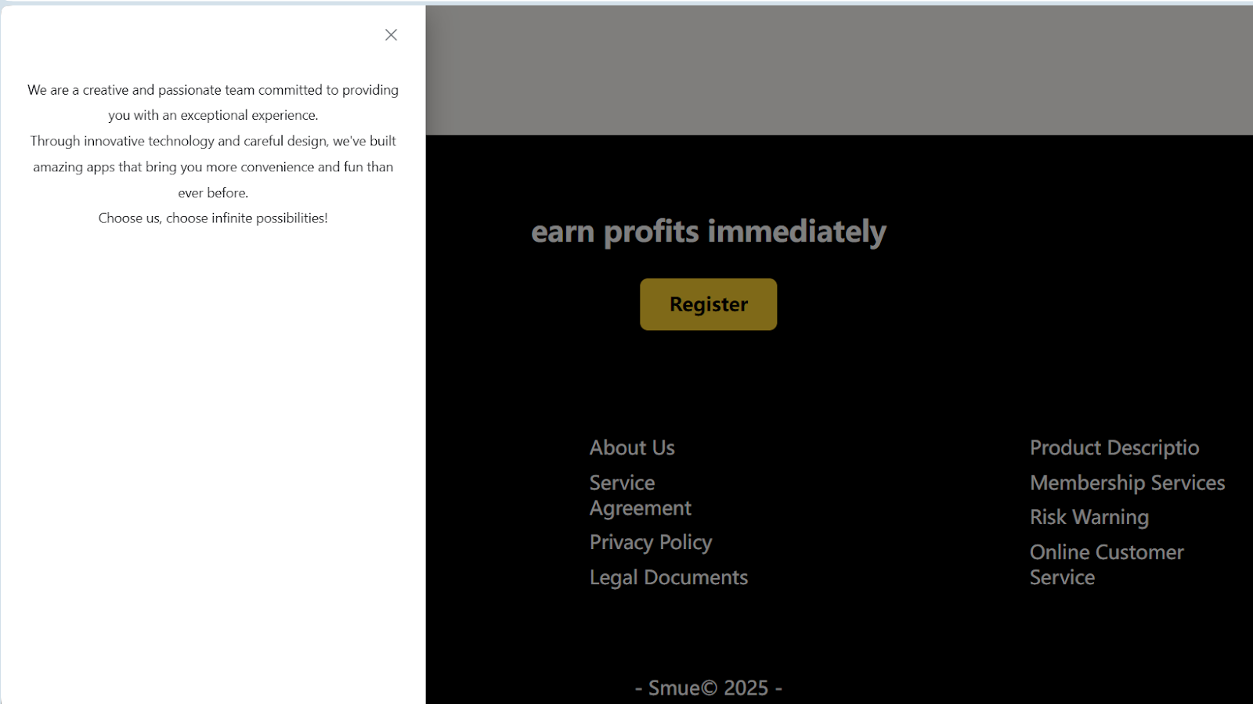The height and width of the screenshot is (704, 1253).
Task: Go to Product Description
Action: click(x=1114, y=447)
